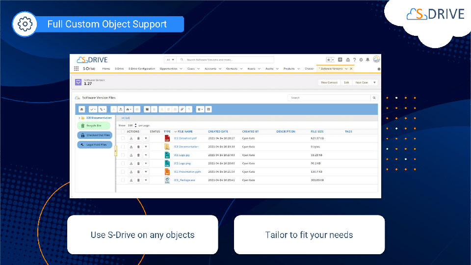
Task: Open the Recycle Bin
Action: click(x=94, y=126)
